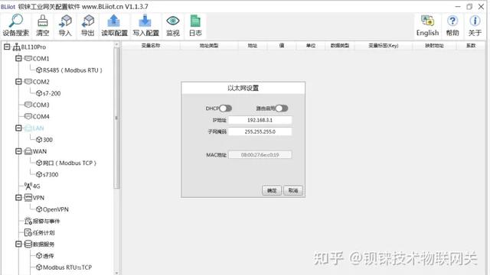Select the VPN node
This screenshot has width=490, height=275.
click(34, 198)
